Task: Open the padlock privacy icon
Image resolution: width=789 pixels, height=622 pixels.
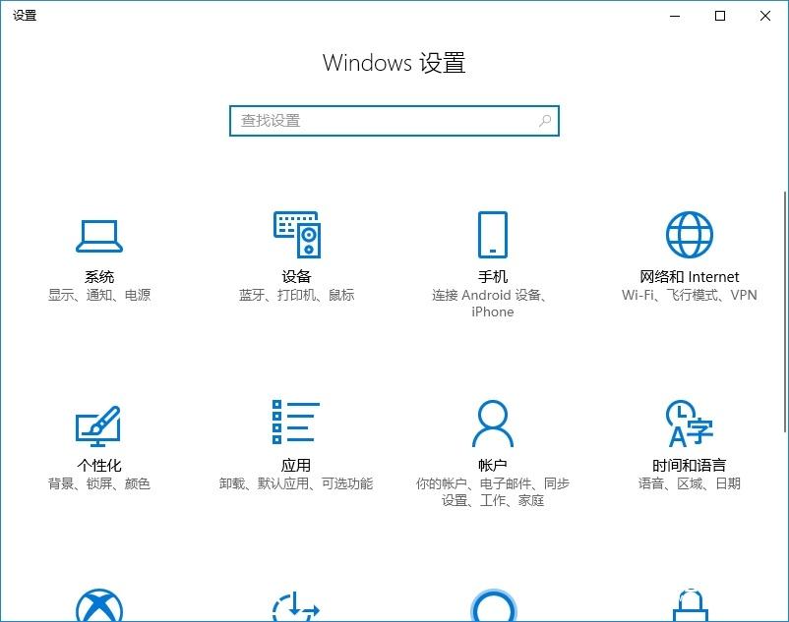Action: click(x=691, y=605)
